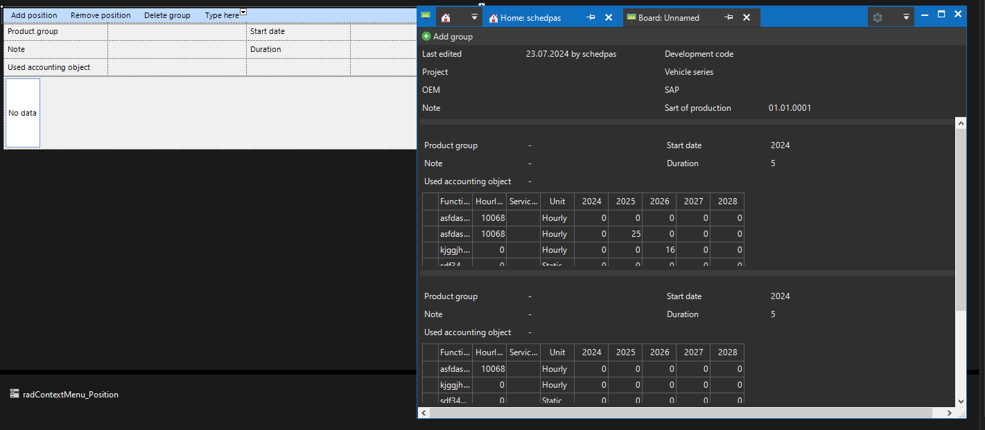Click the home icon button in title bar
985x430 pixels.
click(x=446, y=17)
